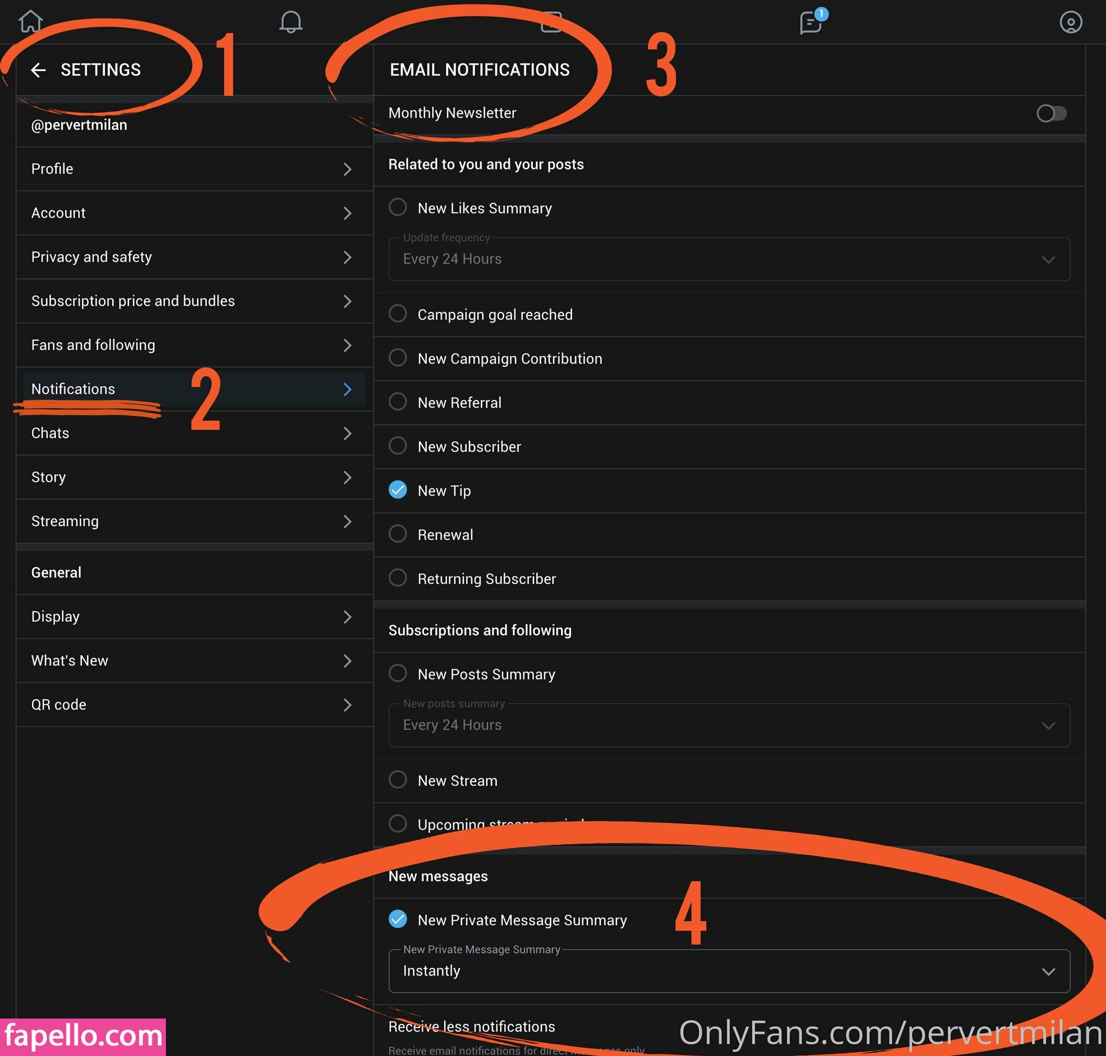Open Chats settings
The width and height of the screenshot is (1106, 1056).
(194, 433)
